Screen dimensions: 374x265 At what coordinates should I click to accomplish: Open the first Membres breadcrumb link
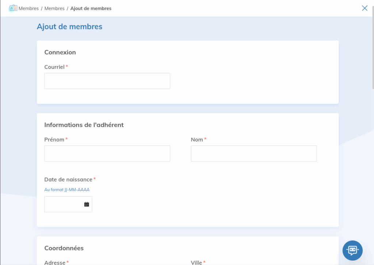[28, 8]
